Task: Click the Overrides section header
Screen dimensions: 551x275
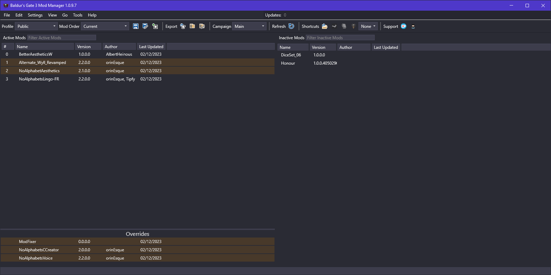Action: pos(137,234)
